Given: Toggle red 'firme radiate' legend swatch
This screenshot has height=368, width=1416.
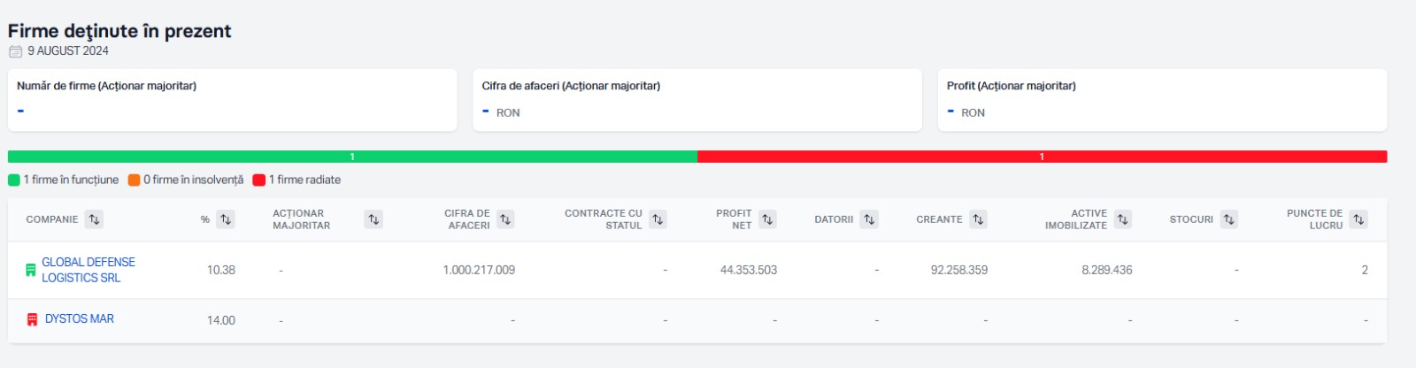Looking at the screenshot, I should click(259, 180).
